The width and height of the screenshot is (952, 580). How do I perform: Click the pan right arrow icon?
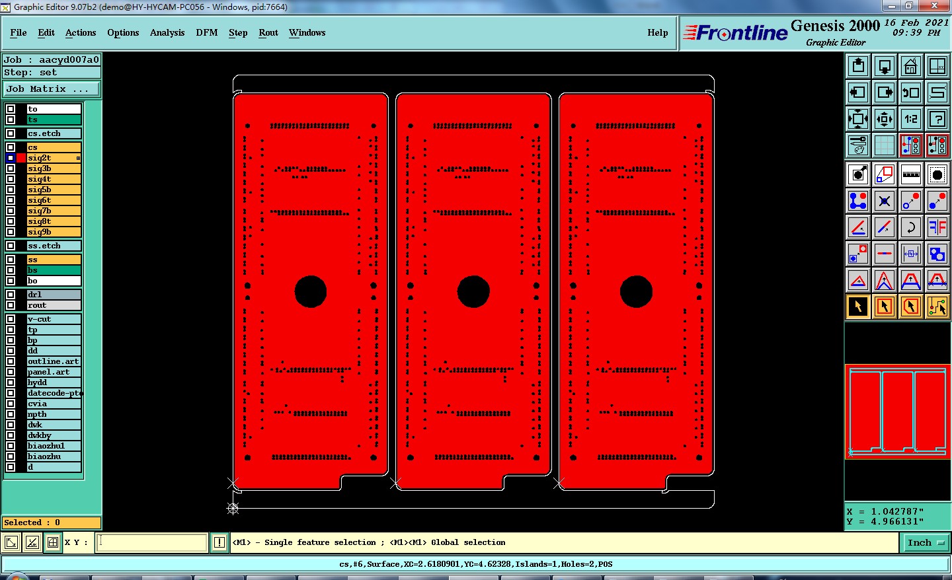(x=885, y=92)
